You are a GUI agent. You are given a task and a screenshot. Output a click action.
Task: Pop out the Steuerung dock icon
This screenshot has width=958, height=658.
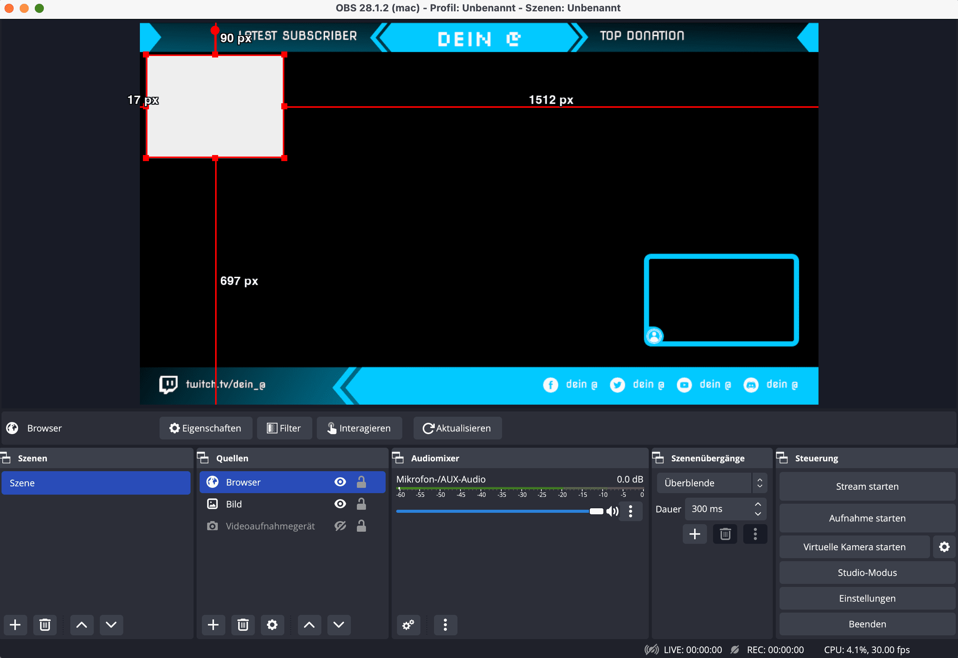point(782,458)
